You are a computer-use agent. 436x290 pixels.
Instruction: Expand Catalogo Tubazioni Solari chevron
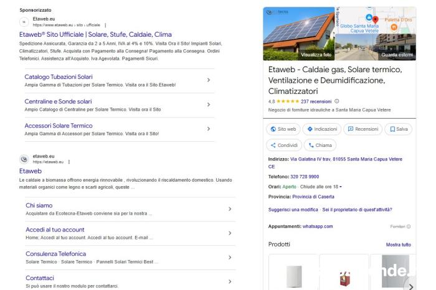point(209,80)
